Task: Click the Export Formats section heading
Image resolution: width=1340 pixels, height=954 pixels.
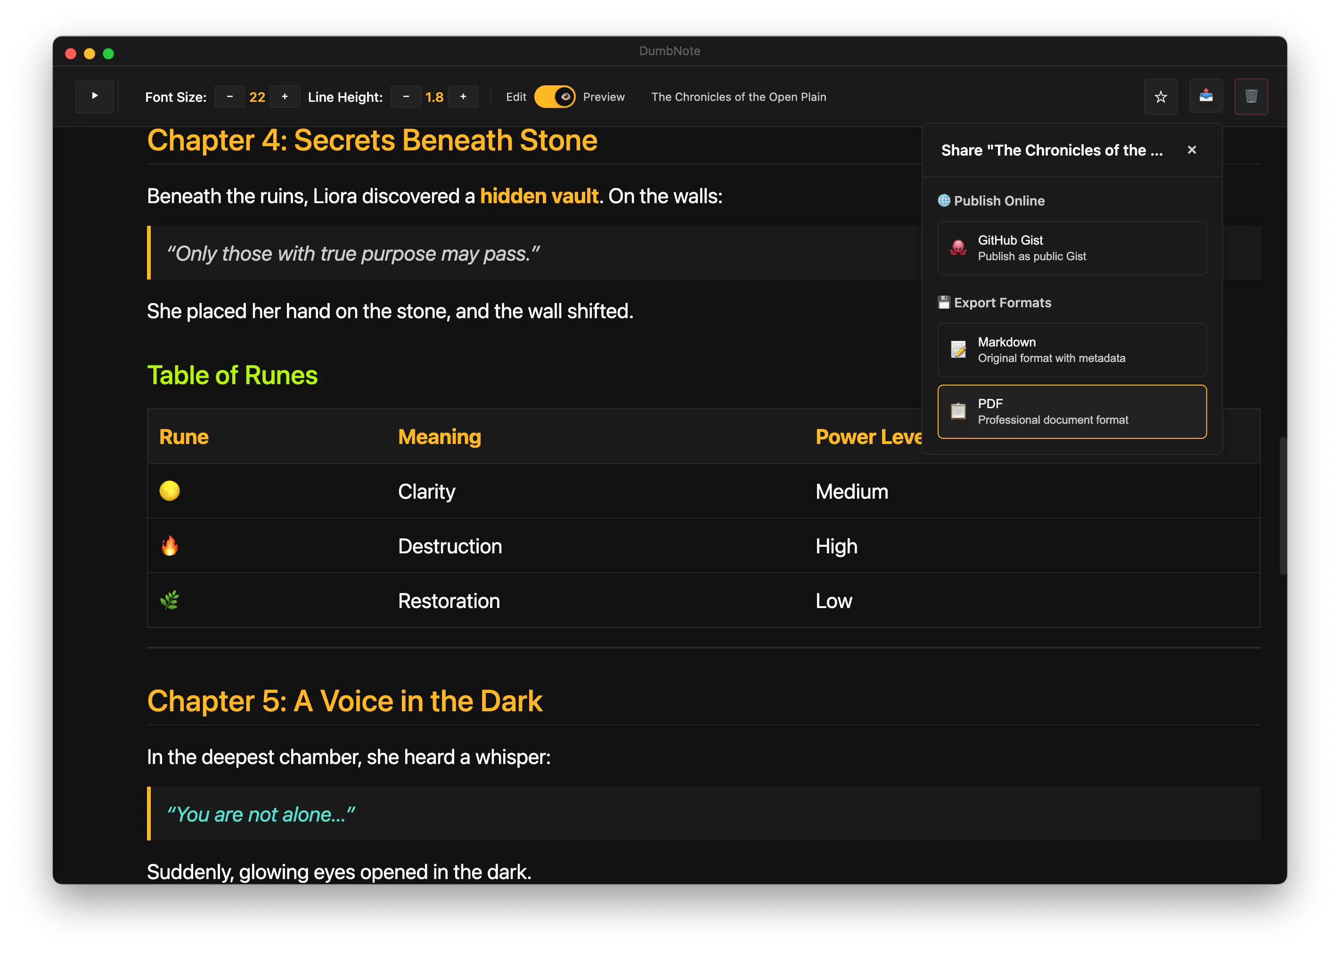Action: click(994, 303)
